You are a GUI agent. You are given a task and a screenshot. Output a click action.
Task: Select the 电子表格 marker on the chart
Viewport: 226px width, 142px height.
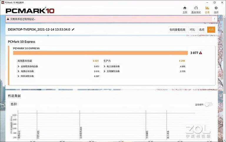click(x=168, y=134)
